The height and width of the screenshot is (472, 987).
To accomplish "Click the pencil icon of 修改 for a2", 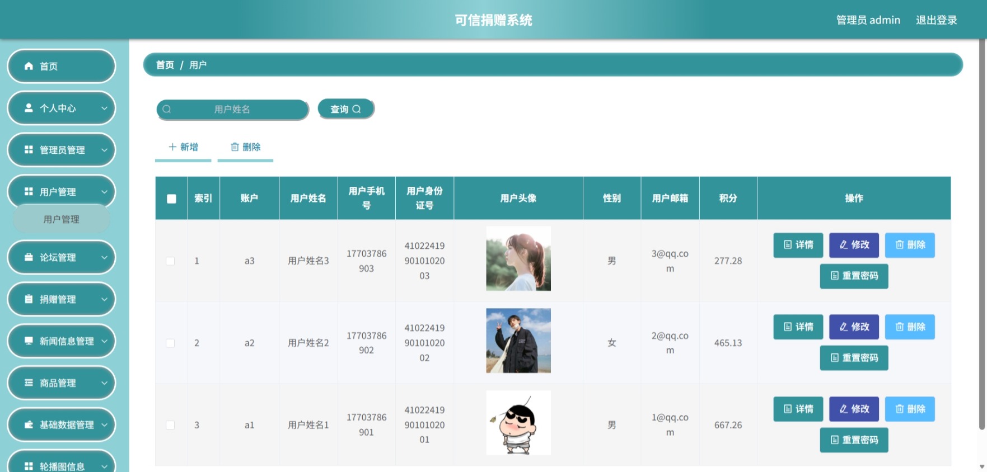I will tap(844, 327).
